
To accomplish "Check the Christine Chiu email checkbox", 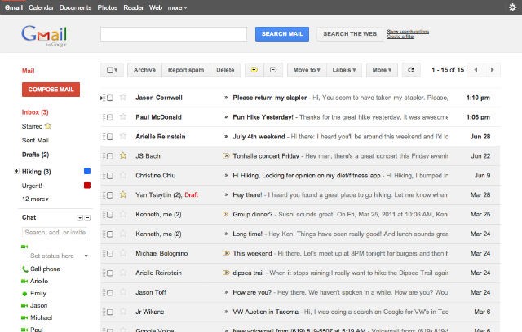I will pyautogui.click(x=110, y=175).
